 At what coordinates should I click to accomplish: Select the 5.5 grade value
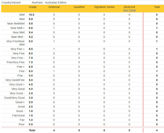point(31,76)
